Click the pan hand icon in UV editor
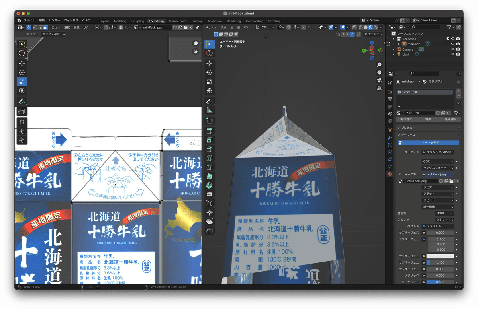Image resolution: width=478 pixels, height=309 pixels. click(196, 51)
